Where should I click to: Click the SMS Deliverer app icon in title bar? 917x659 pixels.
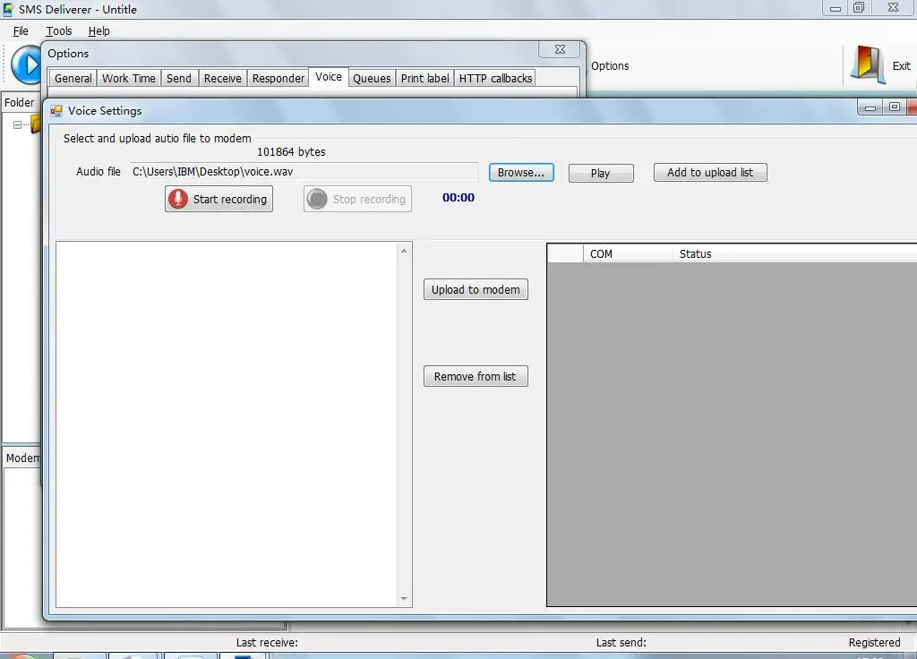(8, 9)
